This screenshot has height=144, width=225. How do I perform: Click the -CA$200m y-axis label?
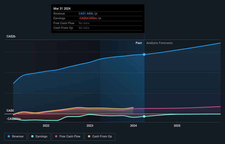click(x=13, y=119)
